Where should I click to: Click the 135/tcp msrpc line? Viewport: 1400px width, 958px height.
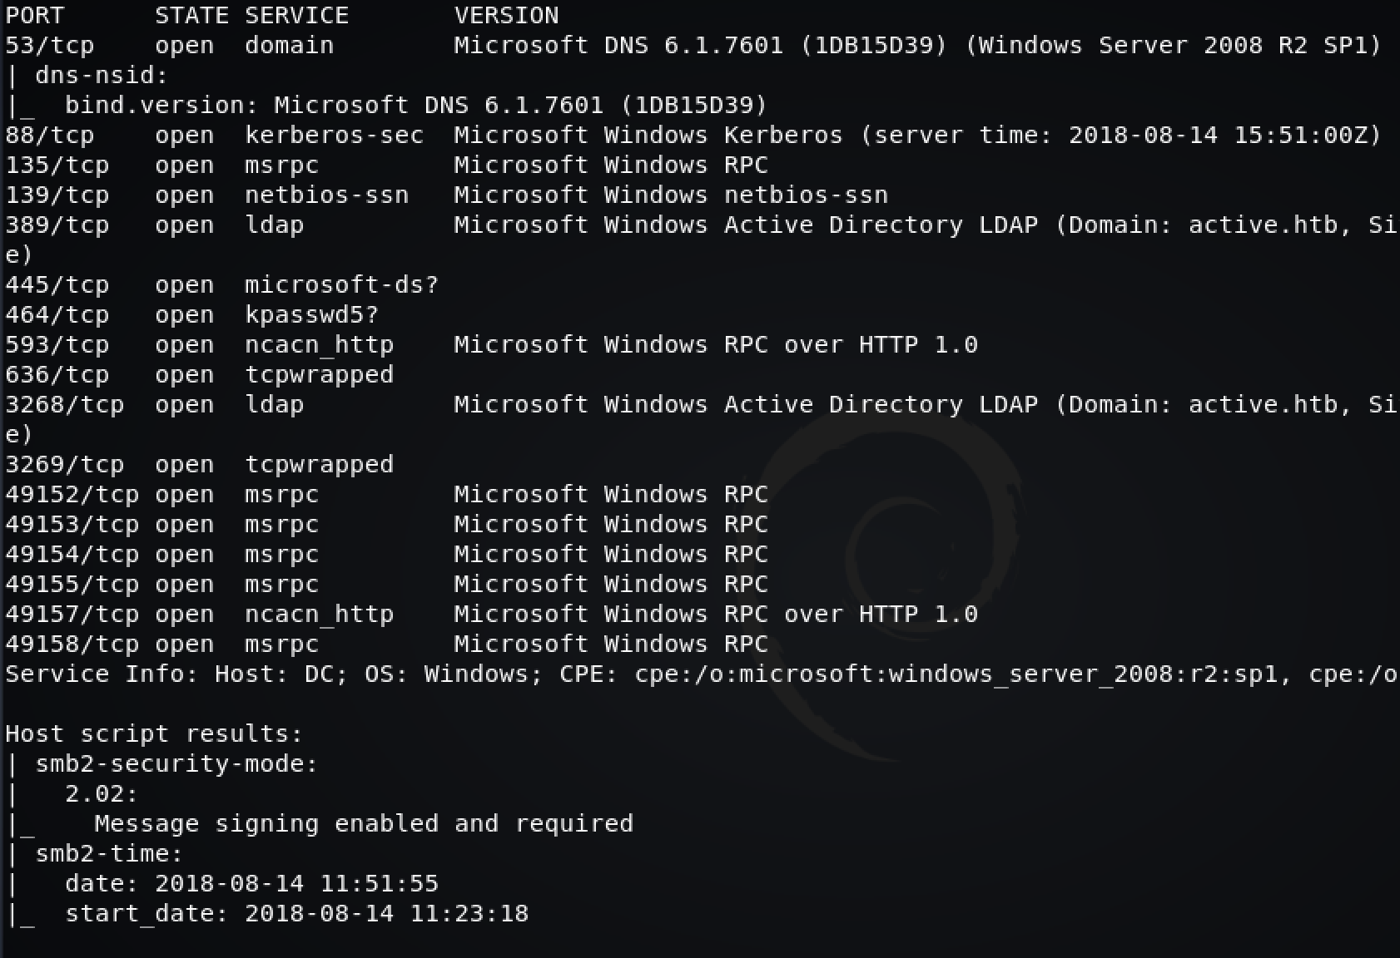[x=386, y=165]
